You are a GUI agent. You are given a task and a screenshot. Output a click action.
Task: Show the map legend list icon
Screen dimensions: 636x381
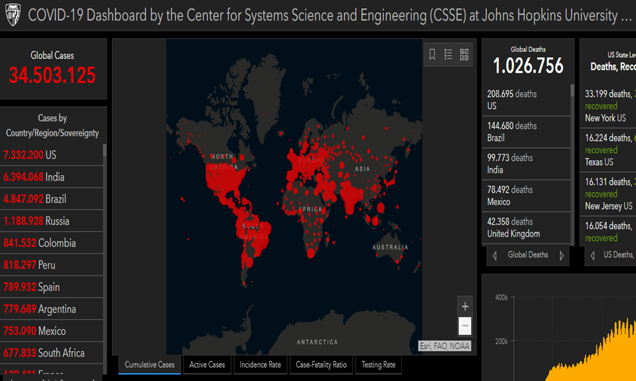click(x=448, y=55)
